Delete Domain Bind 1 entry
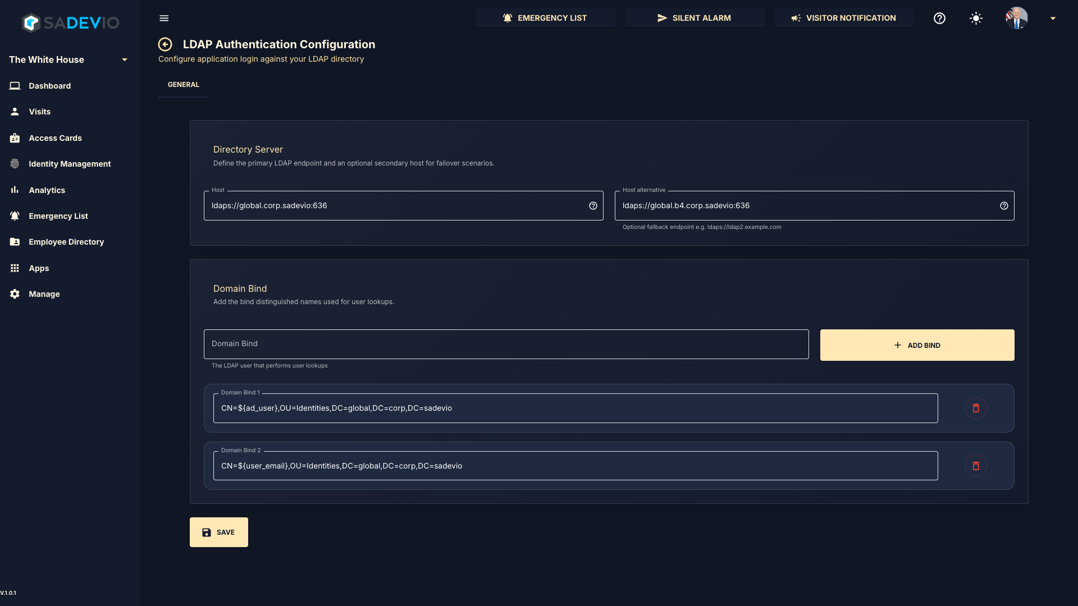The width and height of the screenshot is (1078, 606). coord(976,408)
